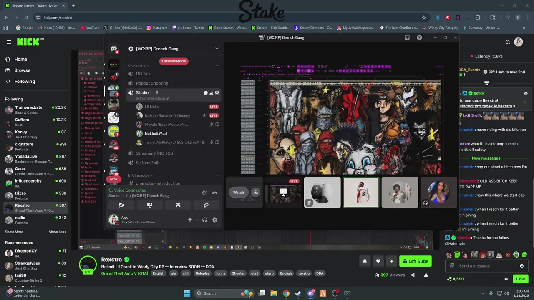
Task: Select the LIVE screen share thumbnail
Action: [x=283, y=192]
